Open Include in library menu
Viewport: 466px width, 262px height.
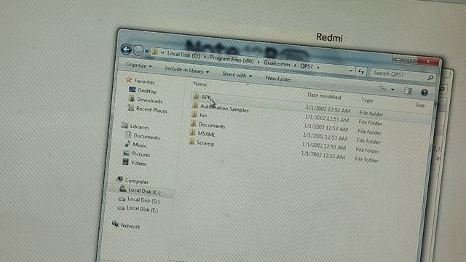click(x=187, y=71)
